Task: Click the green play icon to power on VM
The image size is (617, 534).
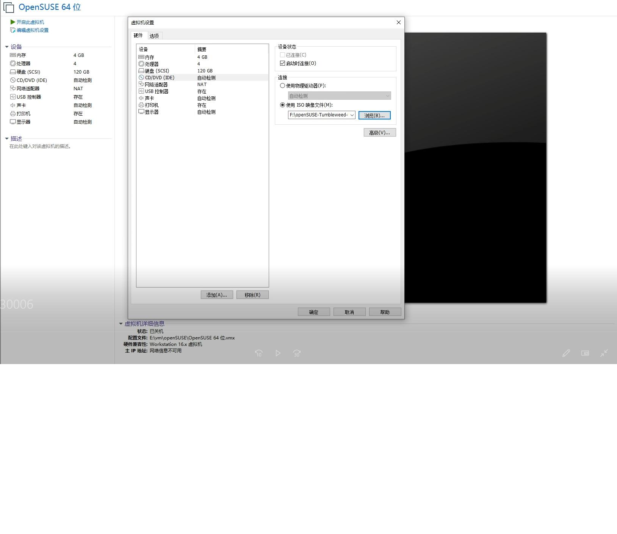Action: 13,22
